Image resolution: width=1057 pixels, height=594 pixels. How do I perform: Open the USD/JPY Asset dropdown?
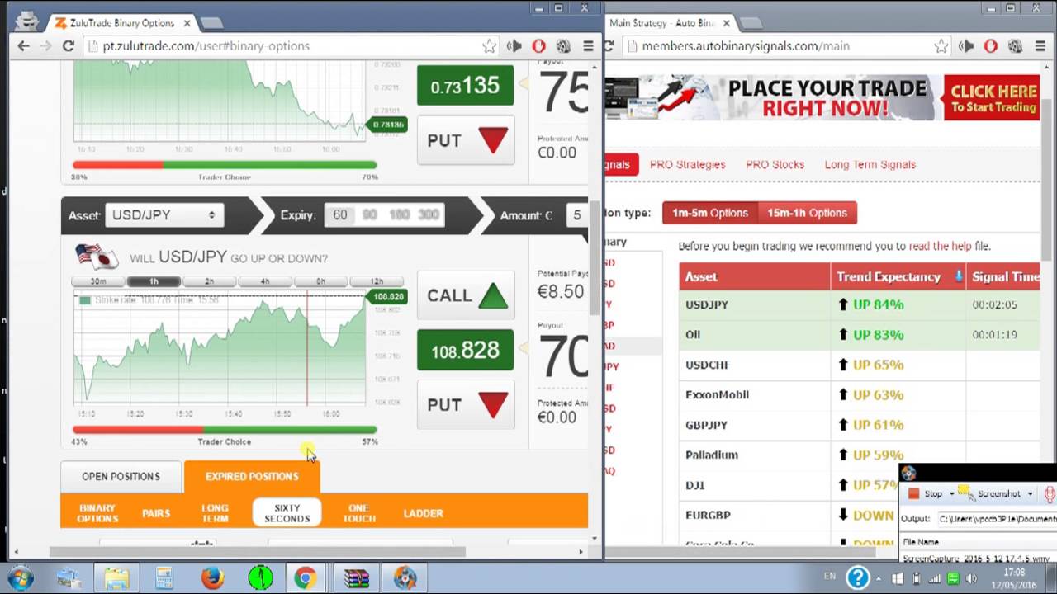[x=164, y=214]
